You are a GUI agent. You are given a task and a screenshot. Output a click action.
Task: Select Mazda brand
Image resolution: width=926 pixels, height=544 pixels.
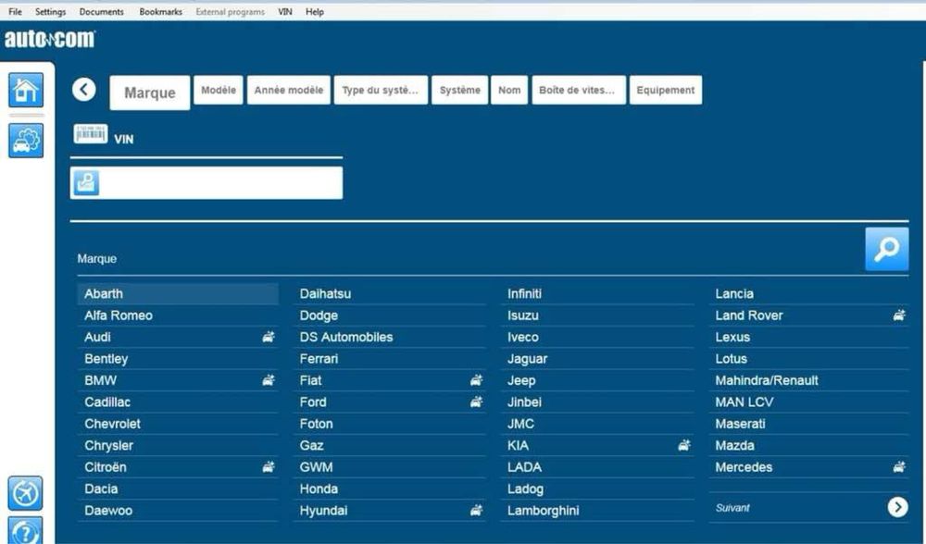tap(808, 445)
